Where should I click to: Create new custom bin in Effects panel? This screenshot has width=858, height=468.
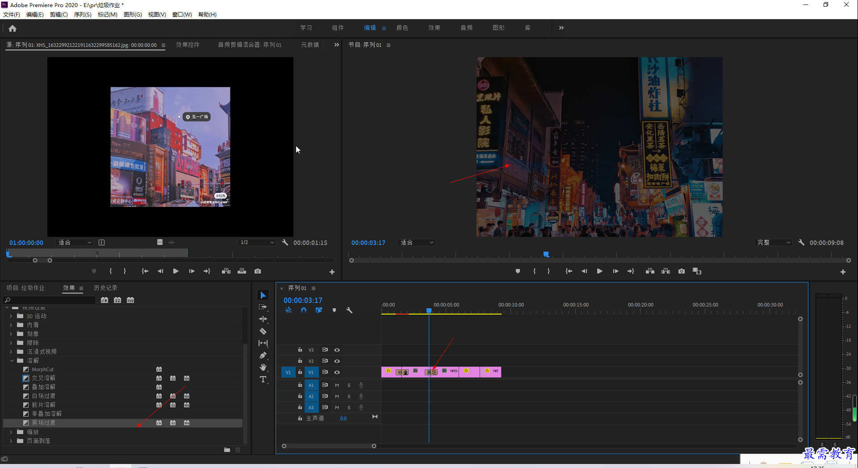pos(227,450)
